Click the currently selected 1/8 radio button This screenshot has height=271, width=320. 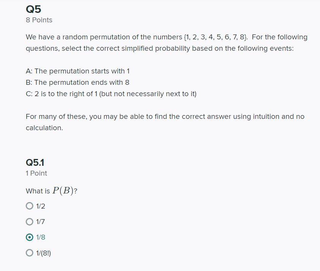pyautogui.click(x=29, y=237)
